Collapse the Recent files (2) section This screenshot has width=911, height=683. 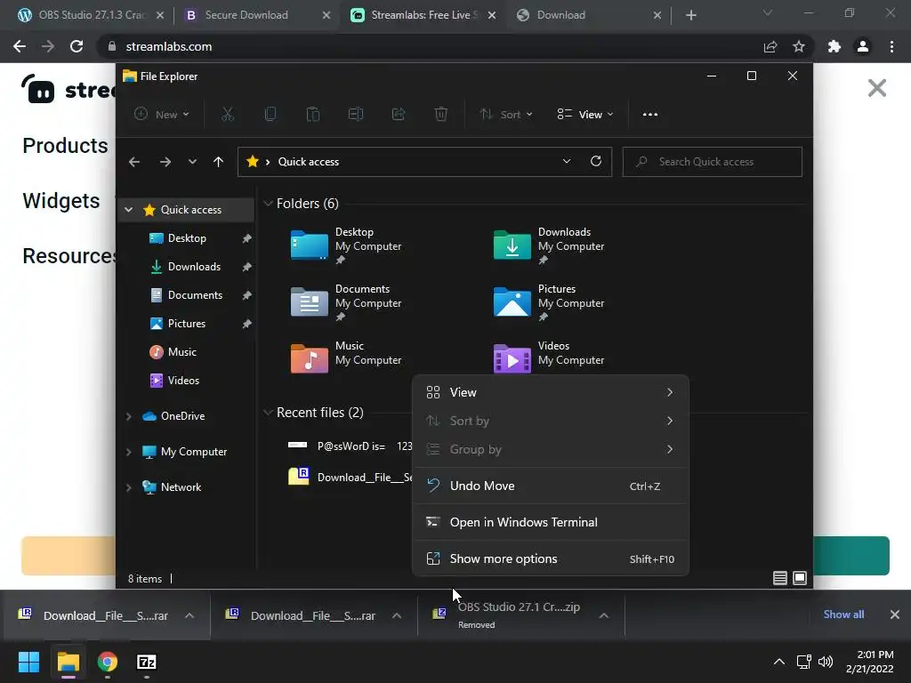click(268, 413)
